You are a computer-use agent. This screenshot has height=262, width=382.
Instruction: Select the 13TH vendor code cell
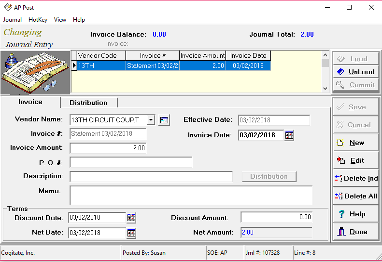[101, 65]
